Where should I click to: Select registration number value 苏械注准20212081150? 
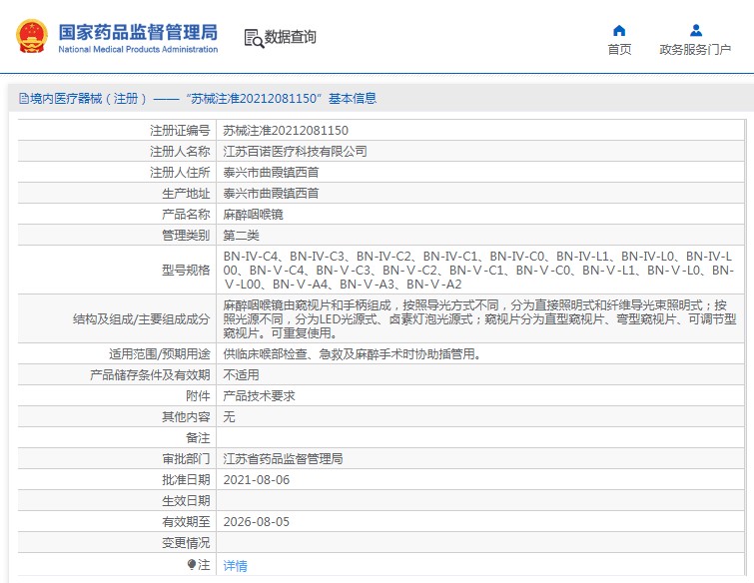286,130
